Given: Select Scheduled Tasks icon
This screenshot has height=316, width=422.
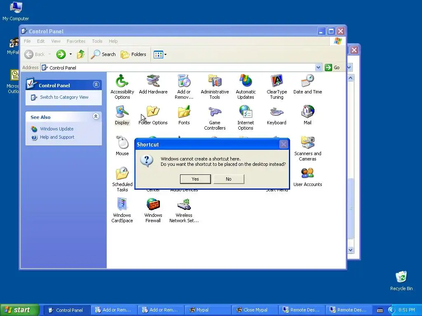Looking at the screenshot, I should 122,179.
